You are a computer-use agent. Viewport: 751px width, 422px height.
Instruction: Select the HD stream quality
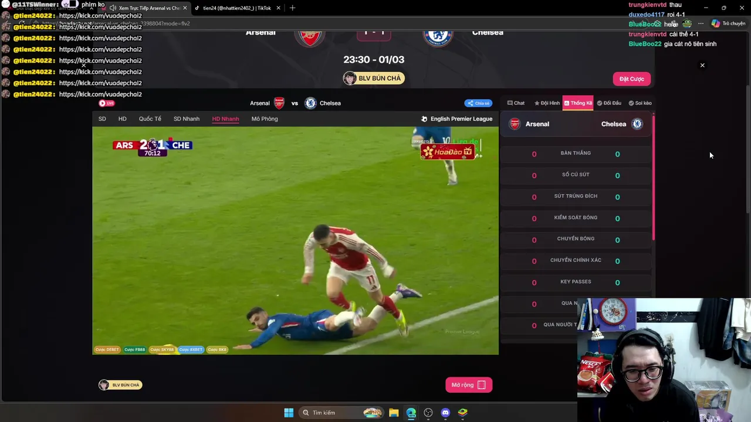click(x=122, y=119)
